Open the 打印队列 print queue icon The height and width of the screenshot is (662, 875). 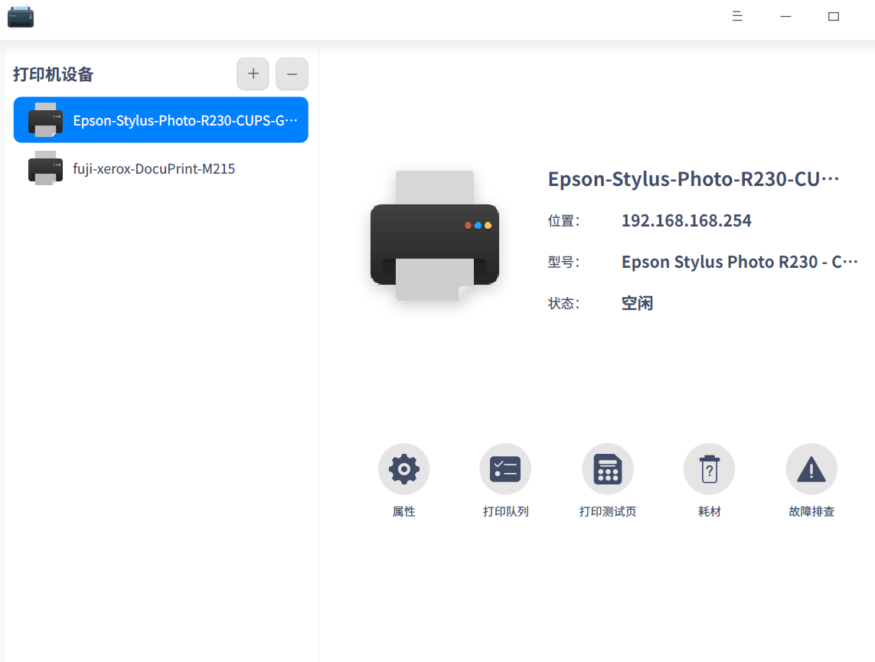click(x=505, y=469)
